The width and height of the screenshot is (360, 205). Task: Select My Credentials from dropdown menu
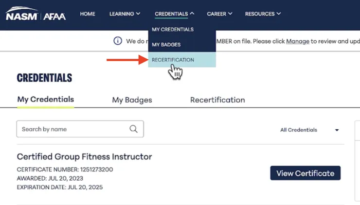(x=173, y=30)
